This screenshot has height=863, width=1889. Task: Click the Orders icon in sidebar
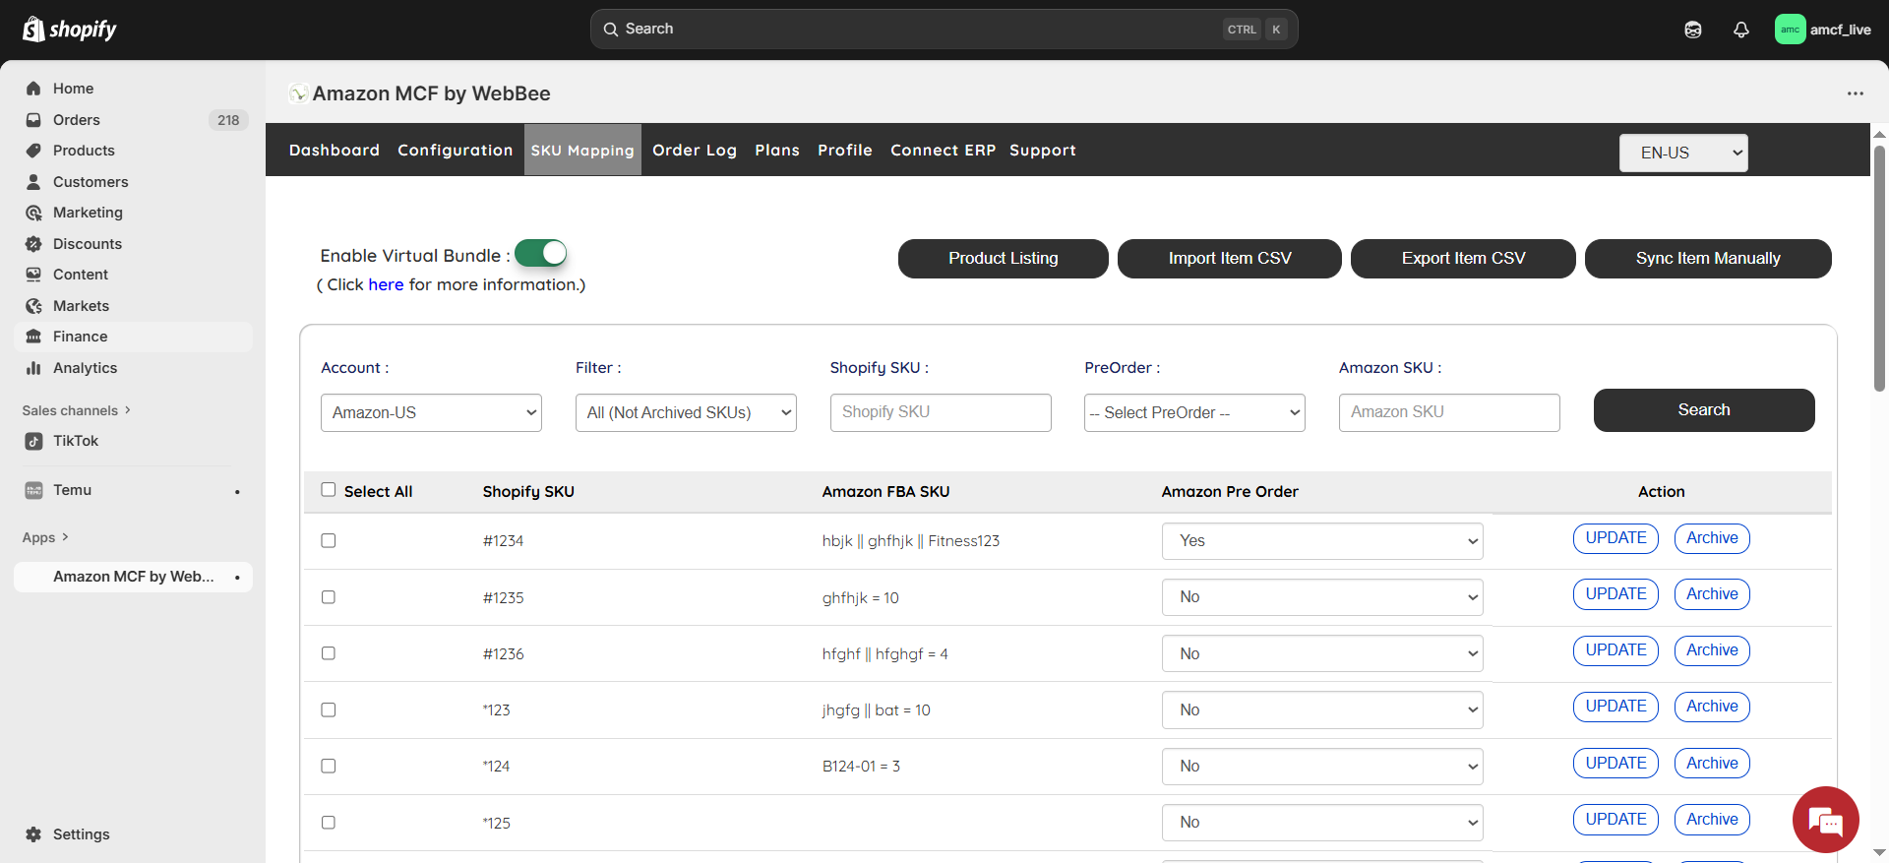click(x=33, y=120)
